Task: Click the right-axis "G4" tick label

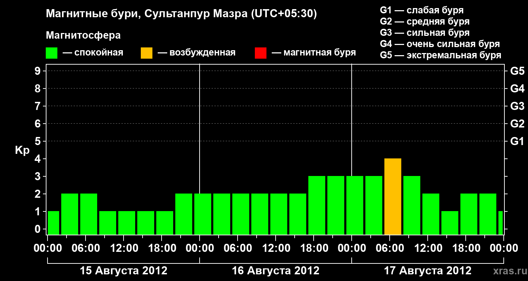Action: 517,89
